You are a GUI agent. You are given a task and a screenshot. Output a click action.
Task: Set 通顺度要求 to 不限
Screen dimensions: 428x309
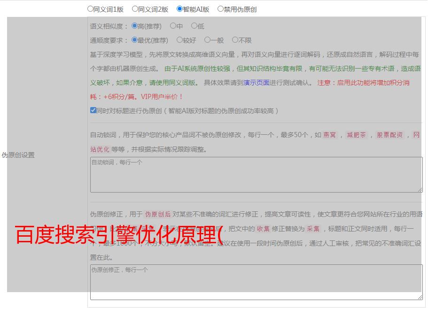235,40
